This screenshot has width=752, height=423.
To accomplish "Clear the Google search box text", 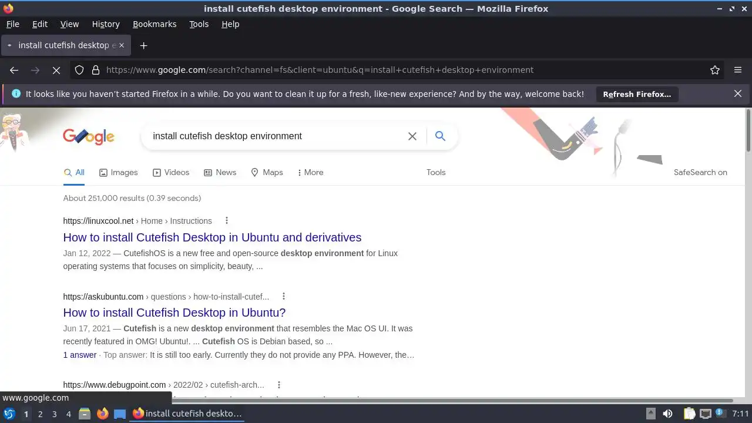I will click(x=412, y=136).
